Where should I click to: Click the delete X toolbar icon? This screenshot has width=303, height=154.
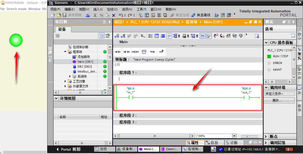[x=114, y=15]
